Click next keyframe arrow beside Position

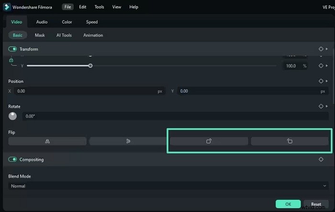point(327,81)
